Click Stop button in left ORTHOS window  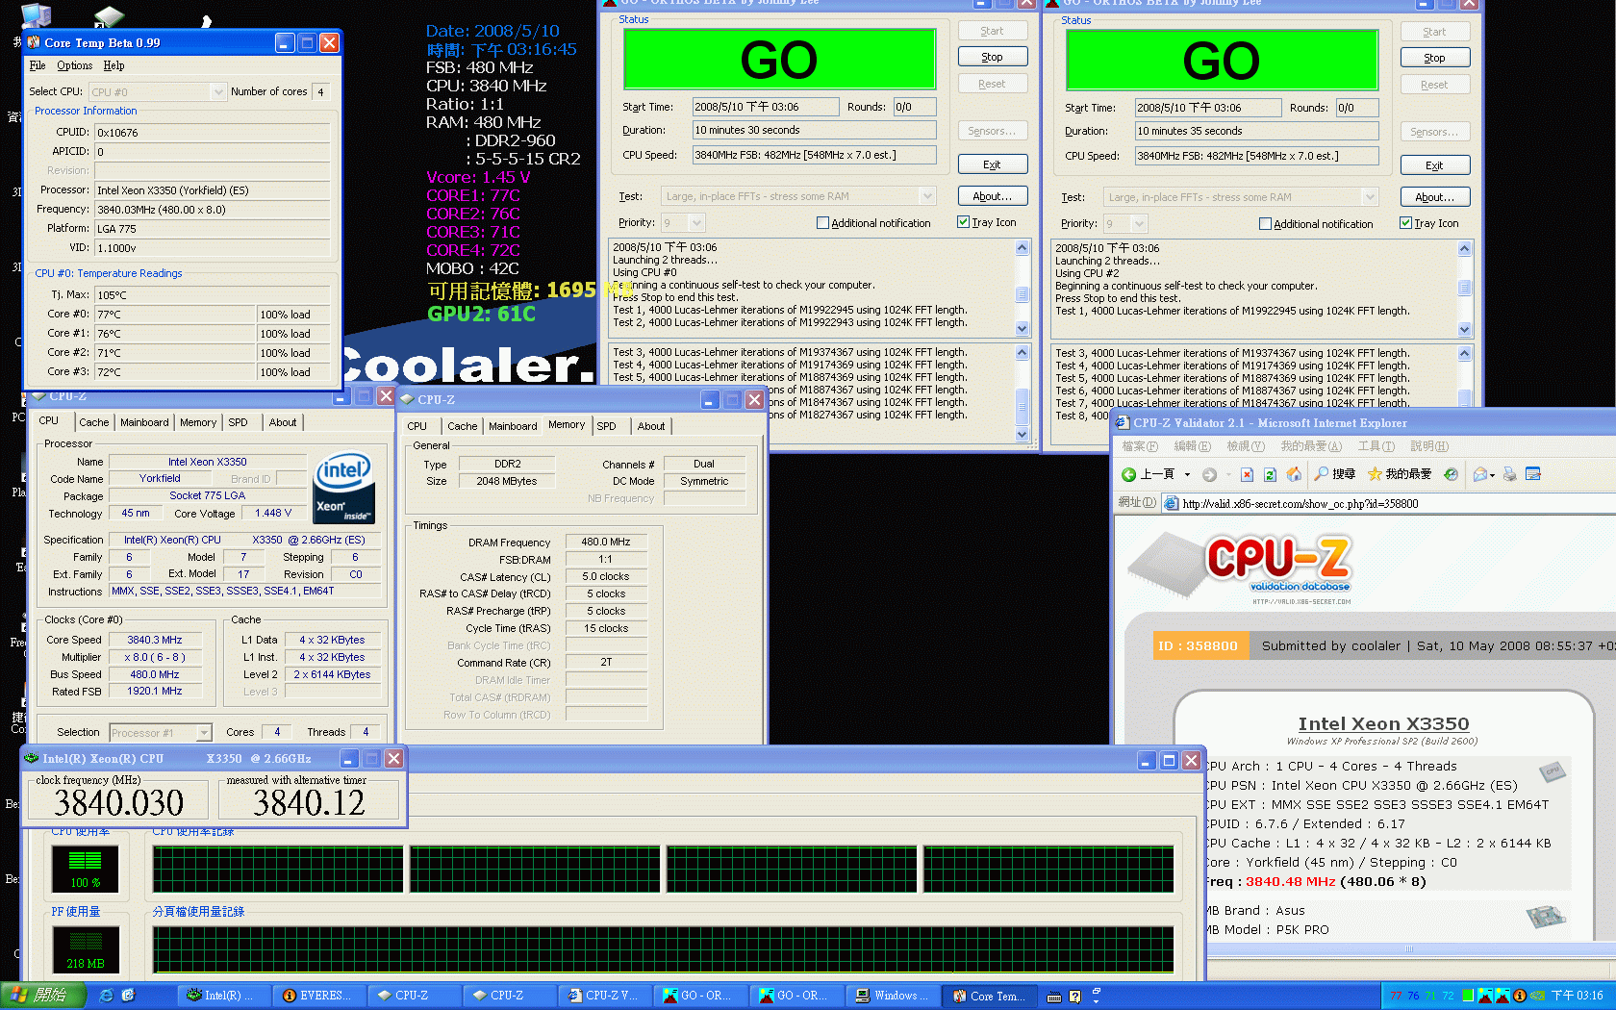(x=993, y=57)
